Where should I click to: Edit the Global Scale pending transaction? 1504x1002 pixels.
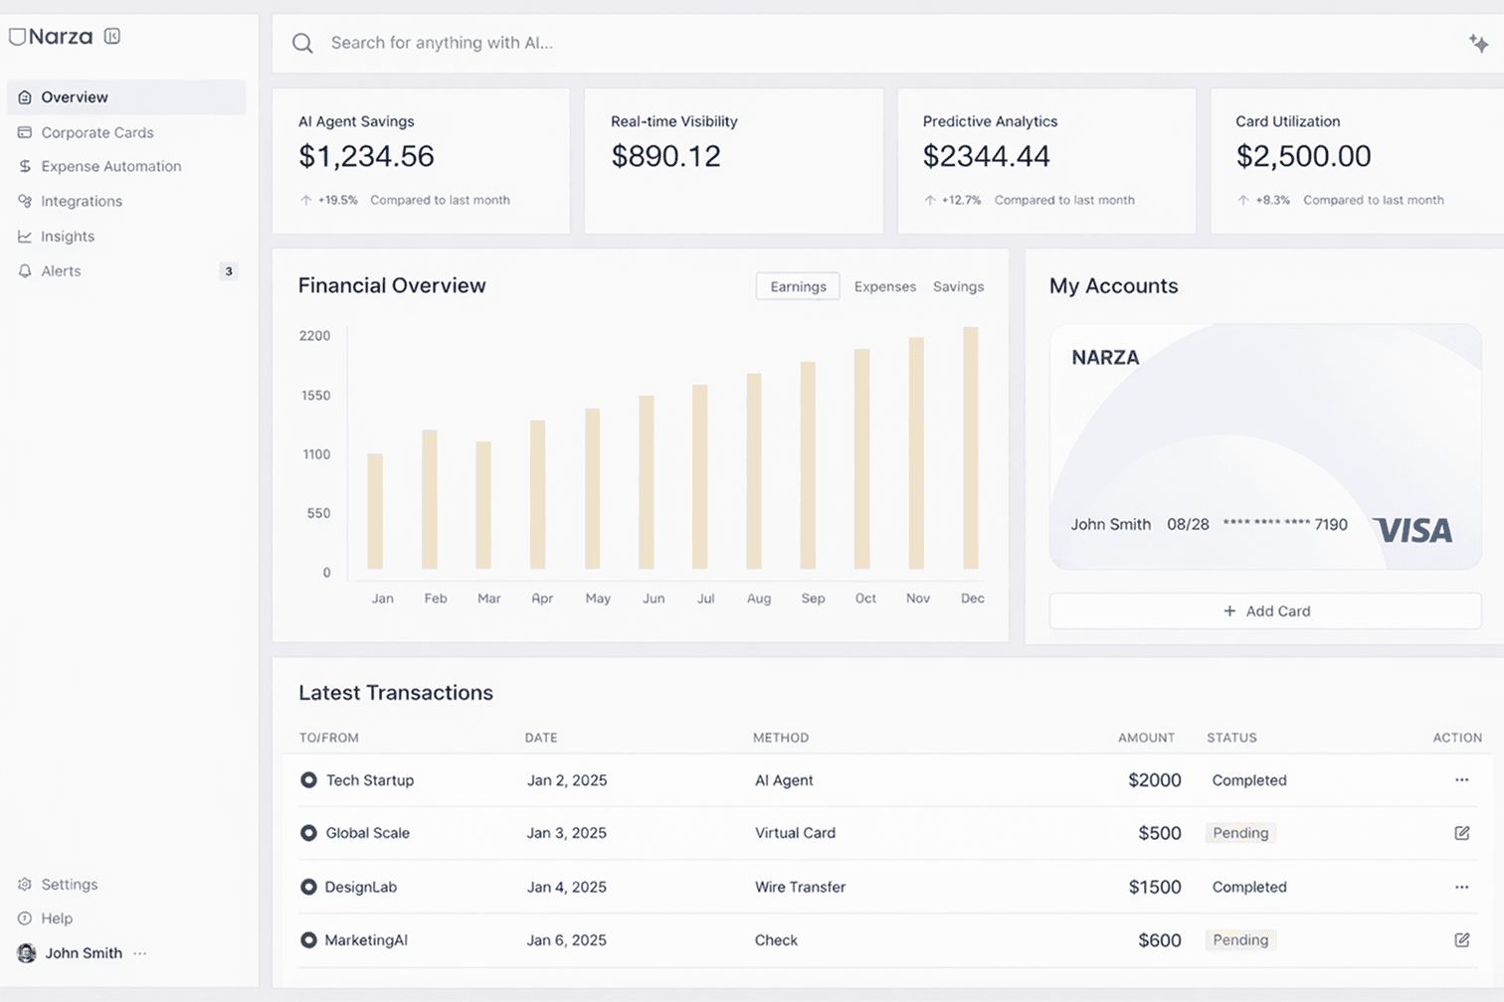[1461, 833]
